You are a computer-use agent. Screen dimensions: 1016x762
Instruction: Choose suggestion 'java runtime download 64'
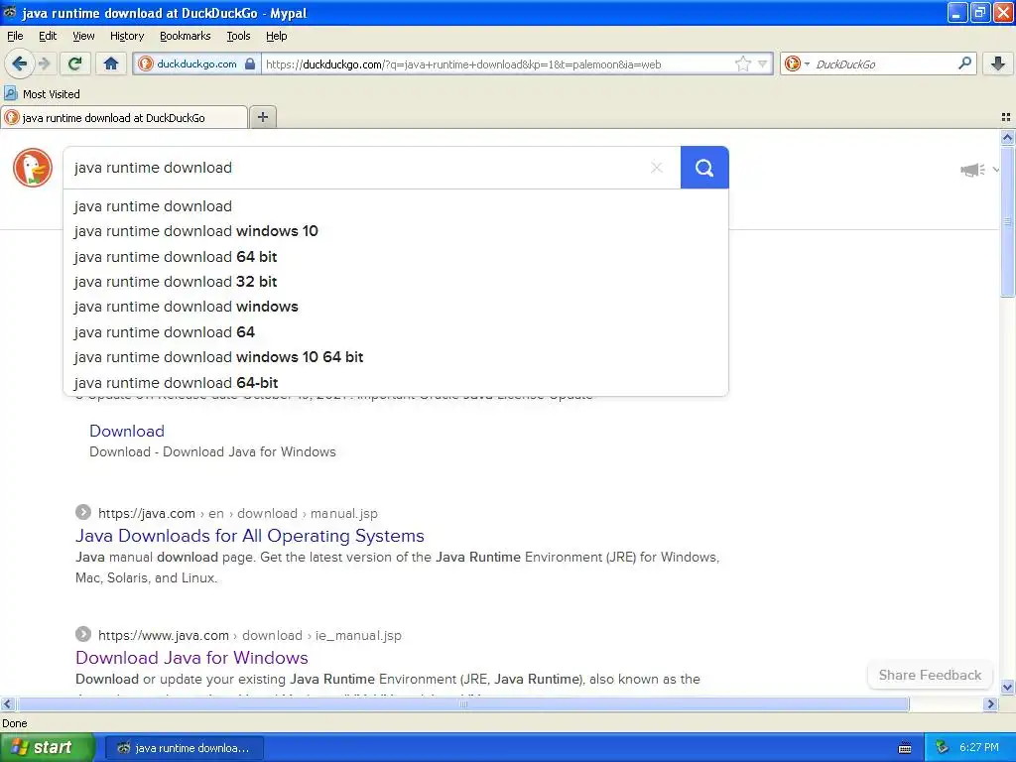(396, 331)
